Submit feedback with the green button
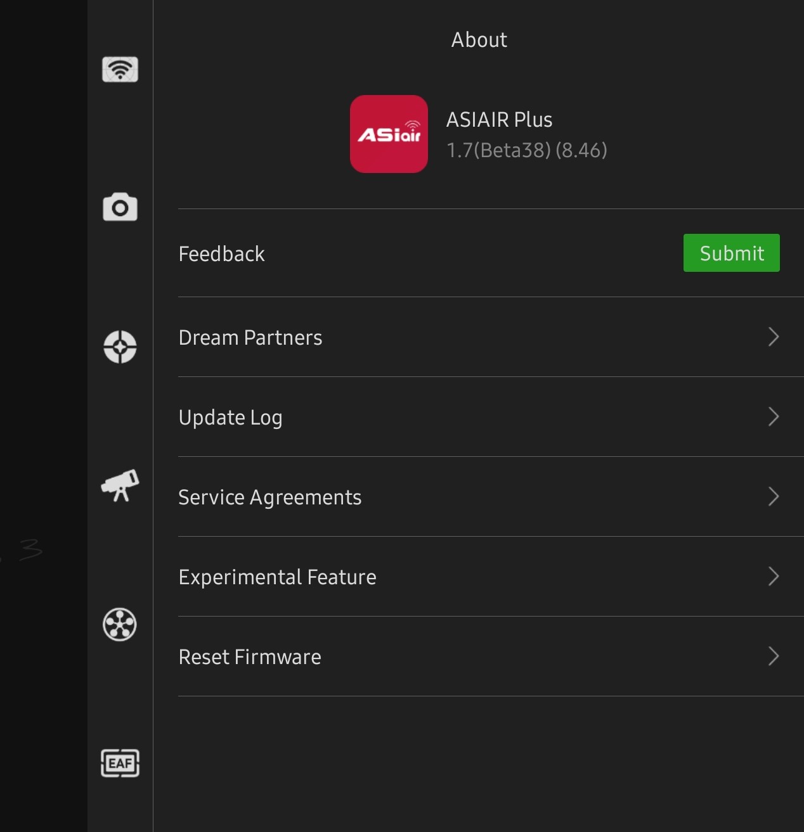The height and width of the screenshot is (832, 804). tap(731, 253)
